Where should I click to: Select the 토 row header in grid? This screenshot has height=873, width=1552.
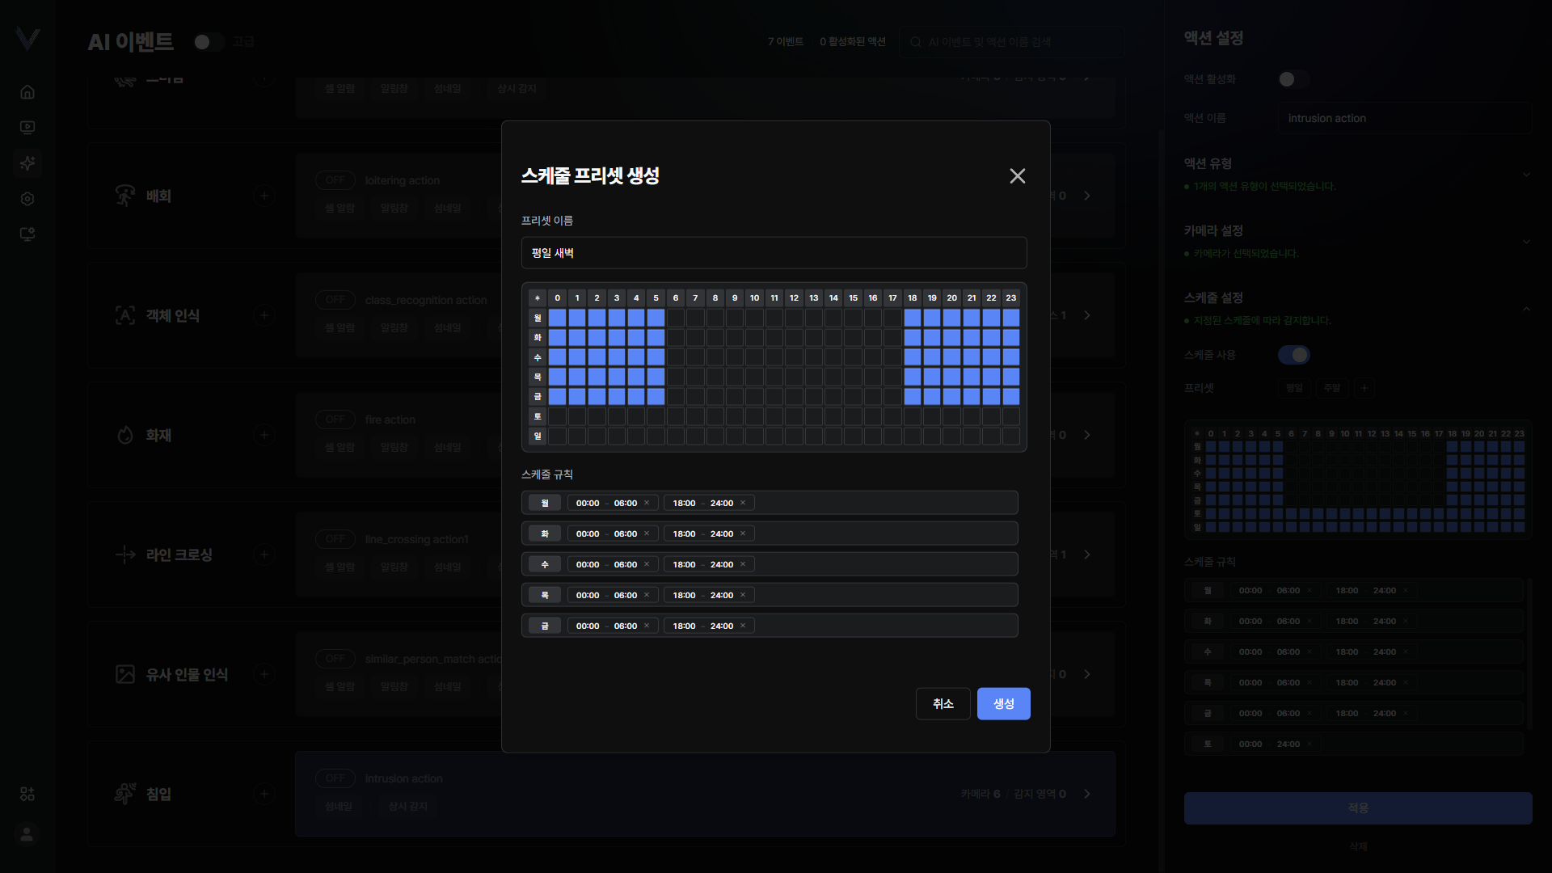click(x=538, y=416)
